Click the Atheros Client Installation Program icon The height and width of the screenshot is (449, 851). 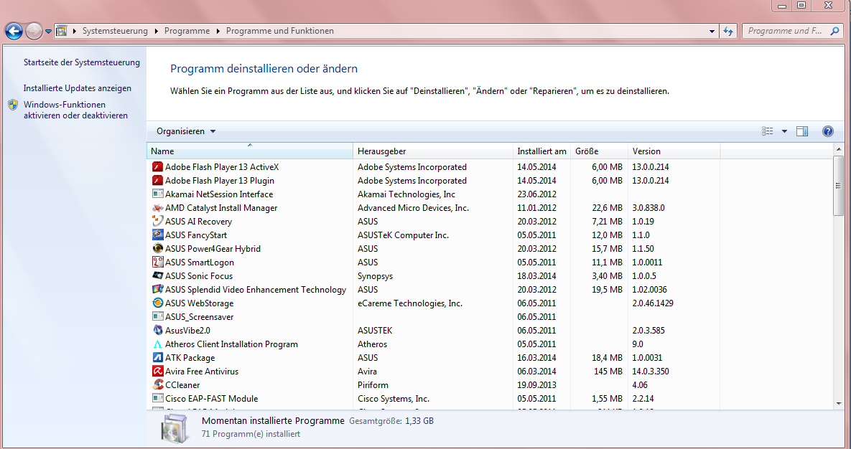[157, 344]
